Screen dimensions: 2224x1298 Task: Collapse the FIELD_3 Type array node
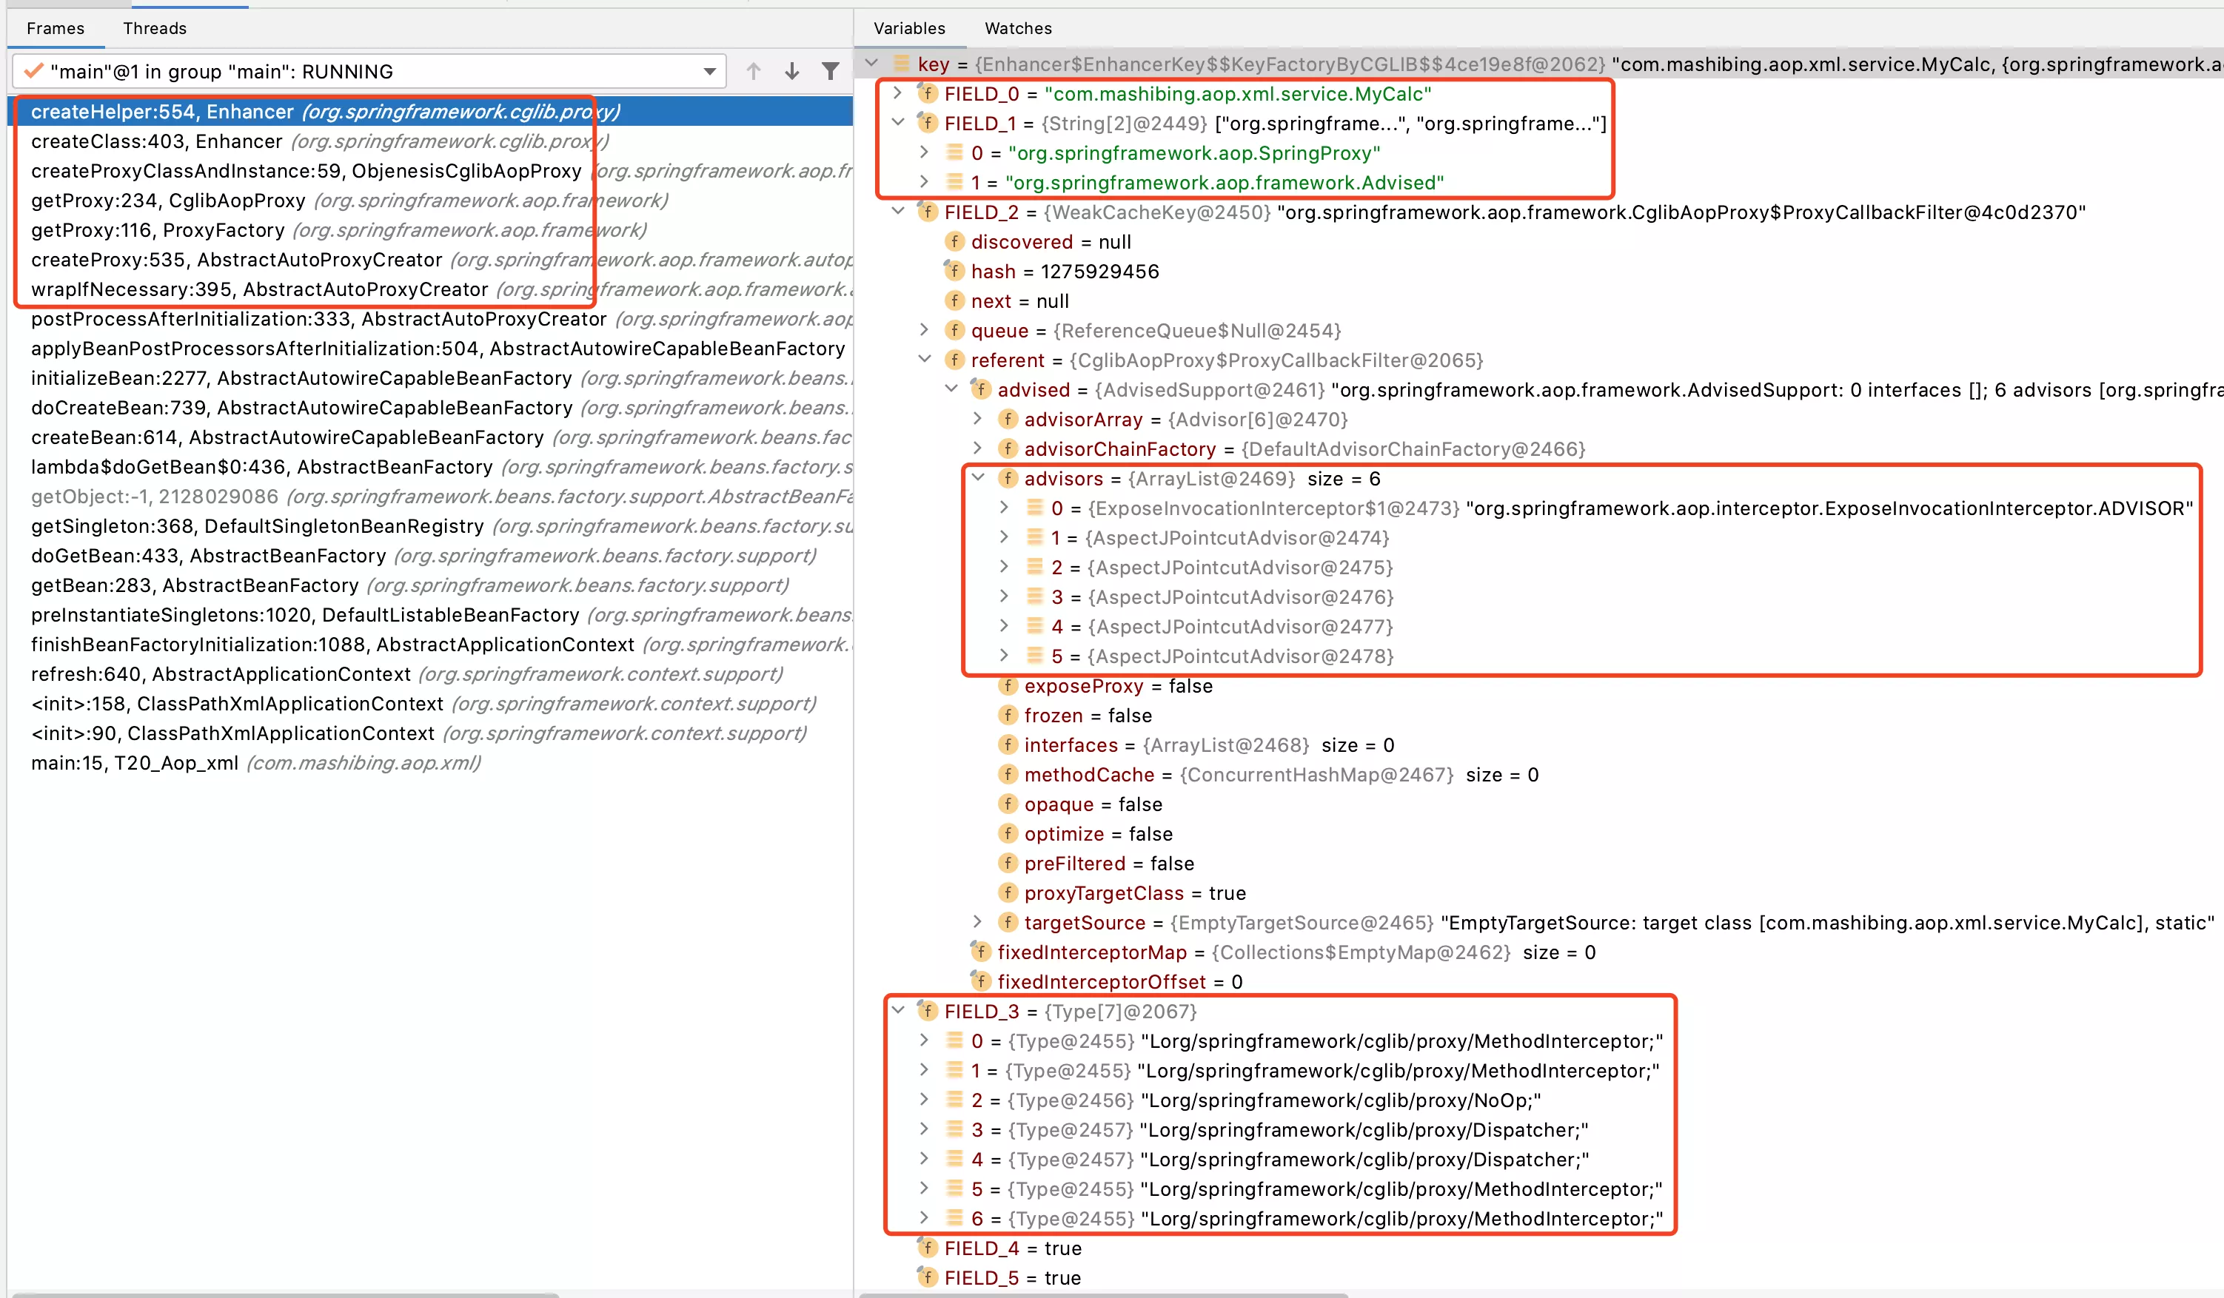coord(897,1011)
